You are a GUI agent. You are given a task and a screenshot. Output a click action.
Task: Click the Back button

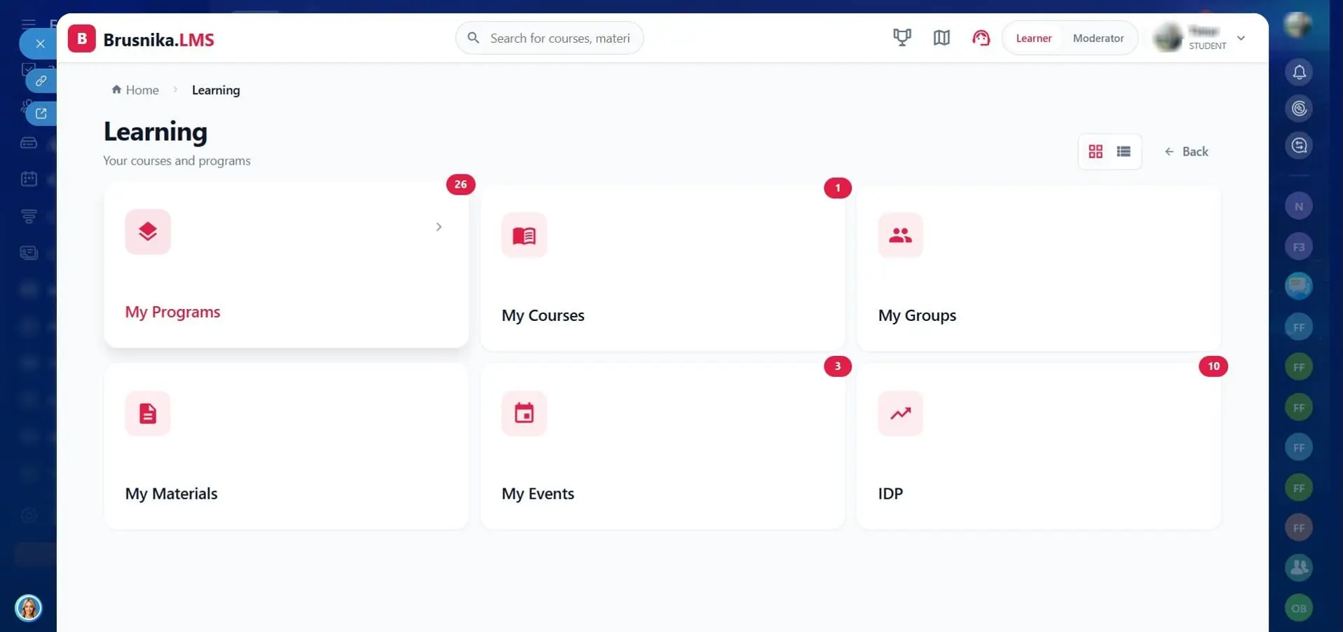1187,151
